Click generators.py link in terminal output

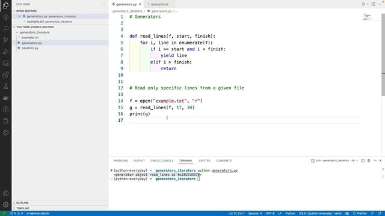coord(224,170)
